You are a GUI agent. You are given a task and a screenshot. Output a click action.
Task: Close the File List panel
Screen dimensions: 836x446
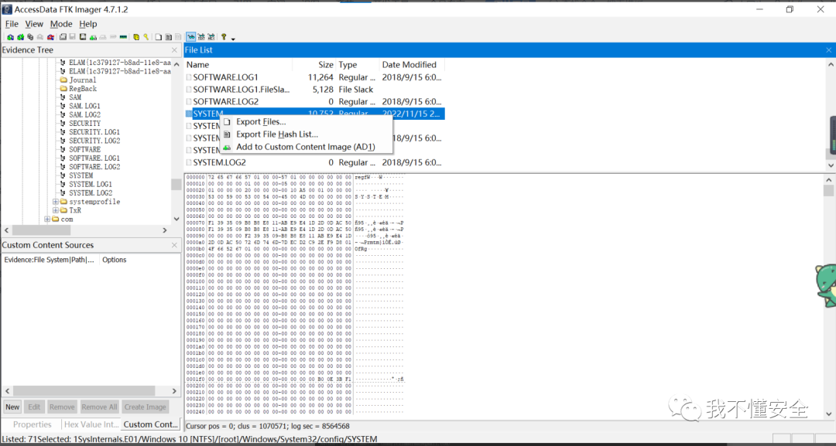click(x=828, y=50)
